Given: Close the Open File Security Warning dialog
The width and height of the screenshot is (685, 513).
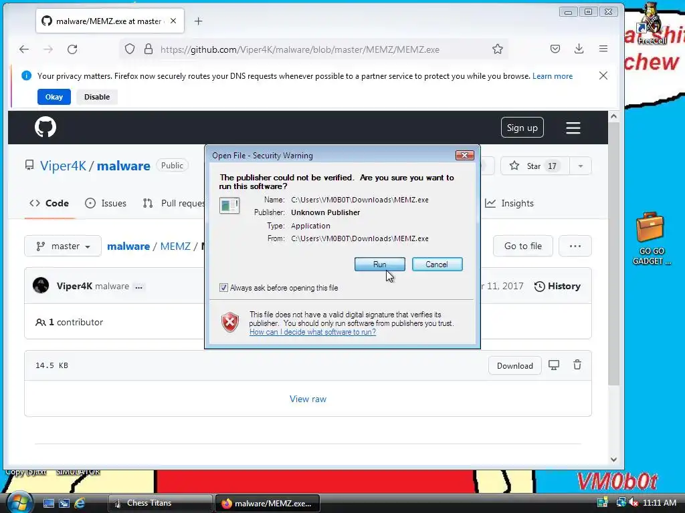Looking at the screenshot, I should (464, 155).
